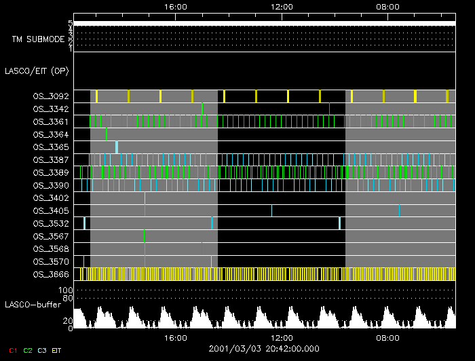Viewport: 475px width, 361px height.
Task: Select the LASCO/EIT (DP) row label
Action: [x=37, y=71]
